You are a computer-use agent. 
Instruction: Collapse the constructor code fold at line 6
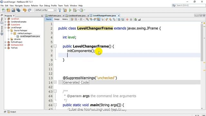(x=55, y=46)
